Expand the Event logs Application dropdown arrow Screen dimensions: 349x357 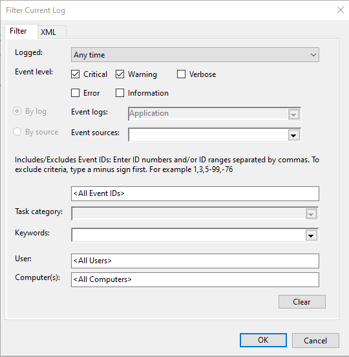click(x=293, y=114)
